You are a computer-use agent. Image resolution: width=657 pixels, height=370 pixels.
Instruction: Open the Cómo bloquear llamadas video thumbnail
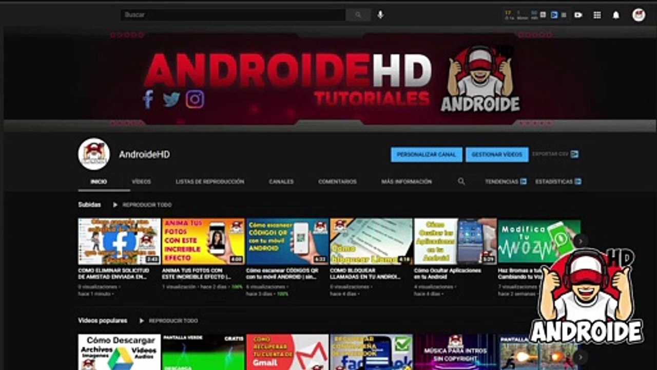[x=372, y=242]
